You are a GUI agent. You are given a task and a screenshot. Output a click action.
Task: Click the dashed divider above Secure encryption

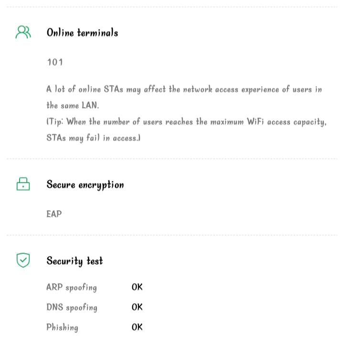pyautogui.click(x=172, y=159)
